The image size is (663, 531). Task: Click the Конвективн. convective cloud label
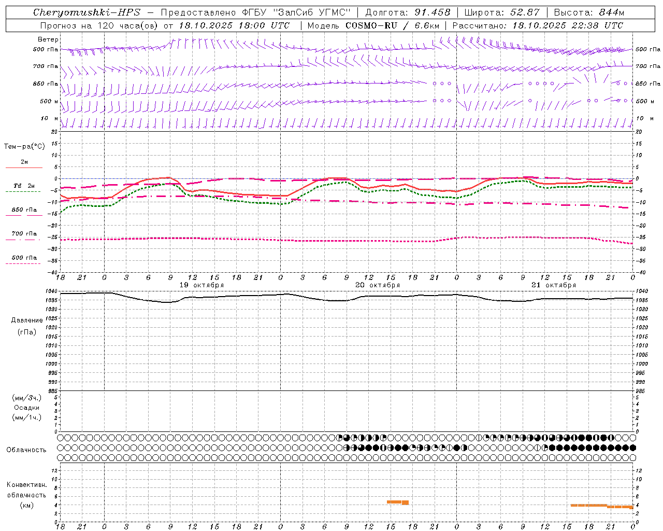26,485
